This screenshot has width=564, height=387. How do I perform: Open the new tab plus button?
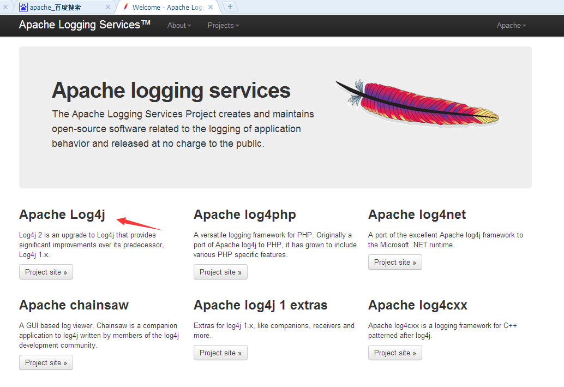tap(230, 7)
